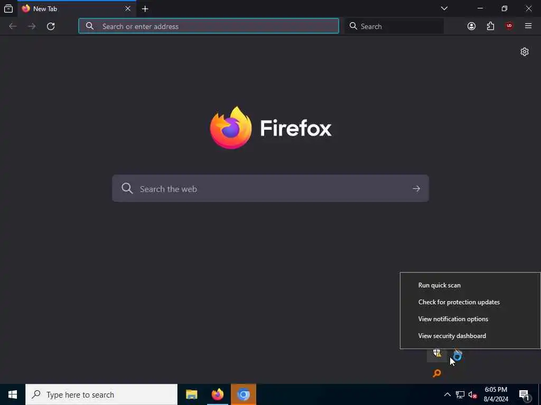Open new tab personalize gear
Image resolution: width=541 pixels, height=405 pixels.
pos(525,52)
